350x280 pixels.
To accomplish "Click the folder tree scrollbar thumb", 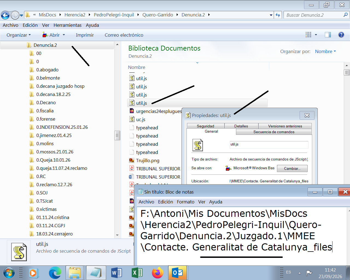I will tap(117, 135).
